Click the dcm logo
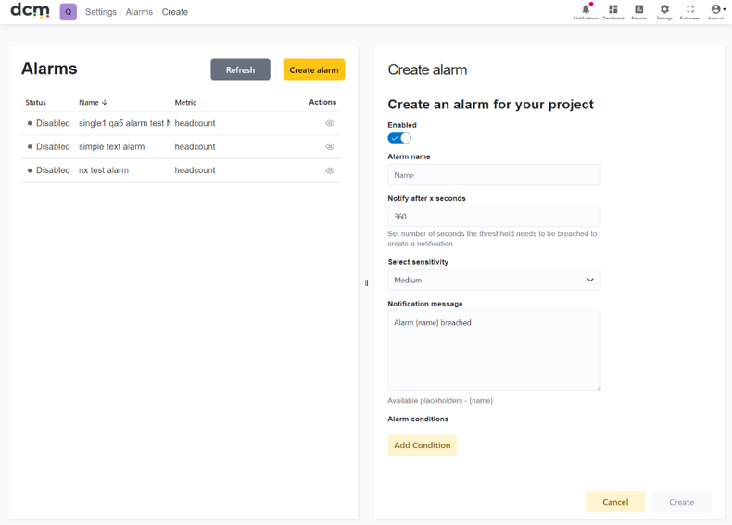The image size is (732, 525). tap(30, 10)
